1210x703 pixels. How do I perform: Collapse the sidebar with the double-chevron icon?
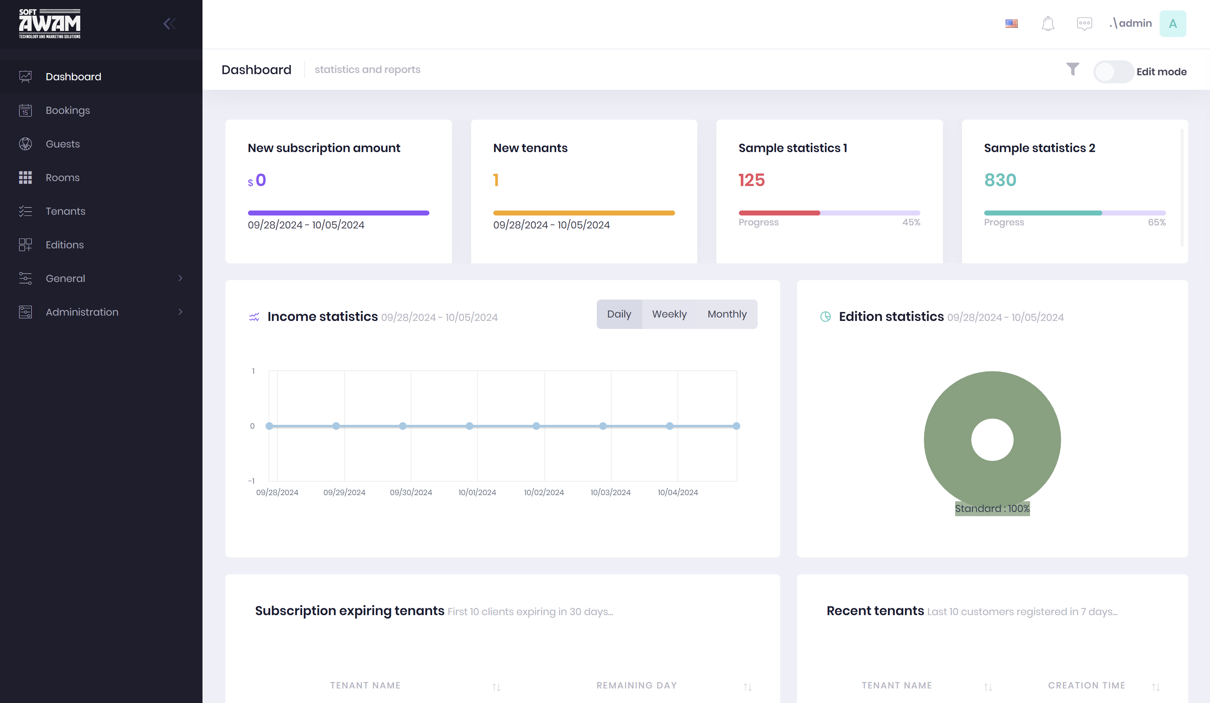coord(169,24)
